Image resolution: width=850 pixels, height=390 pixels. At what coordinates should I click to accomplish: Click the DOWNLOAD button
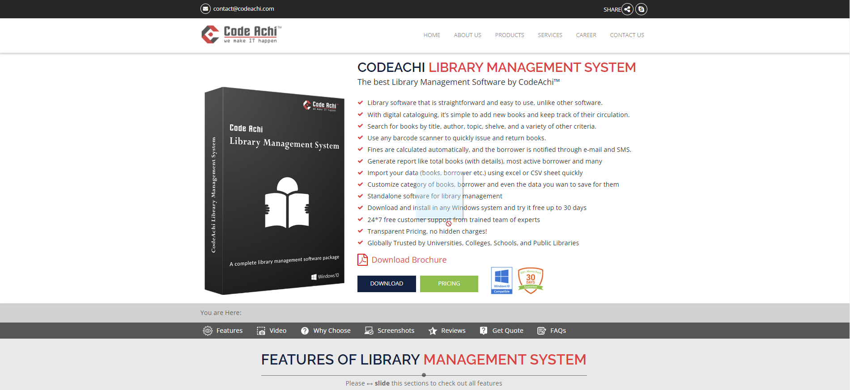pyautogui.click(x=387, y=284)
